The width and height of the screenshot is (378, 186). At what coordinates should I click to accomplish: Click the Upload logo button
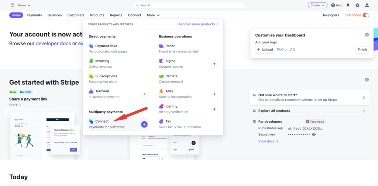click(x=265, y=50)
